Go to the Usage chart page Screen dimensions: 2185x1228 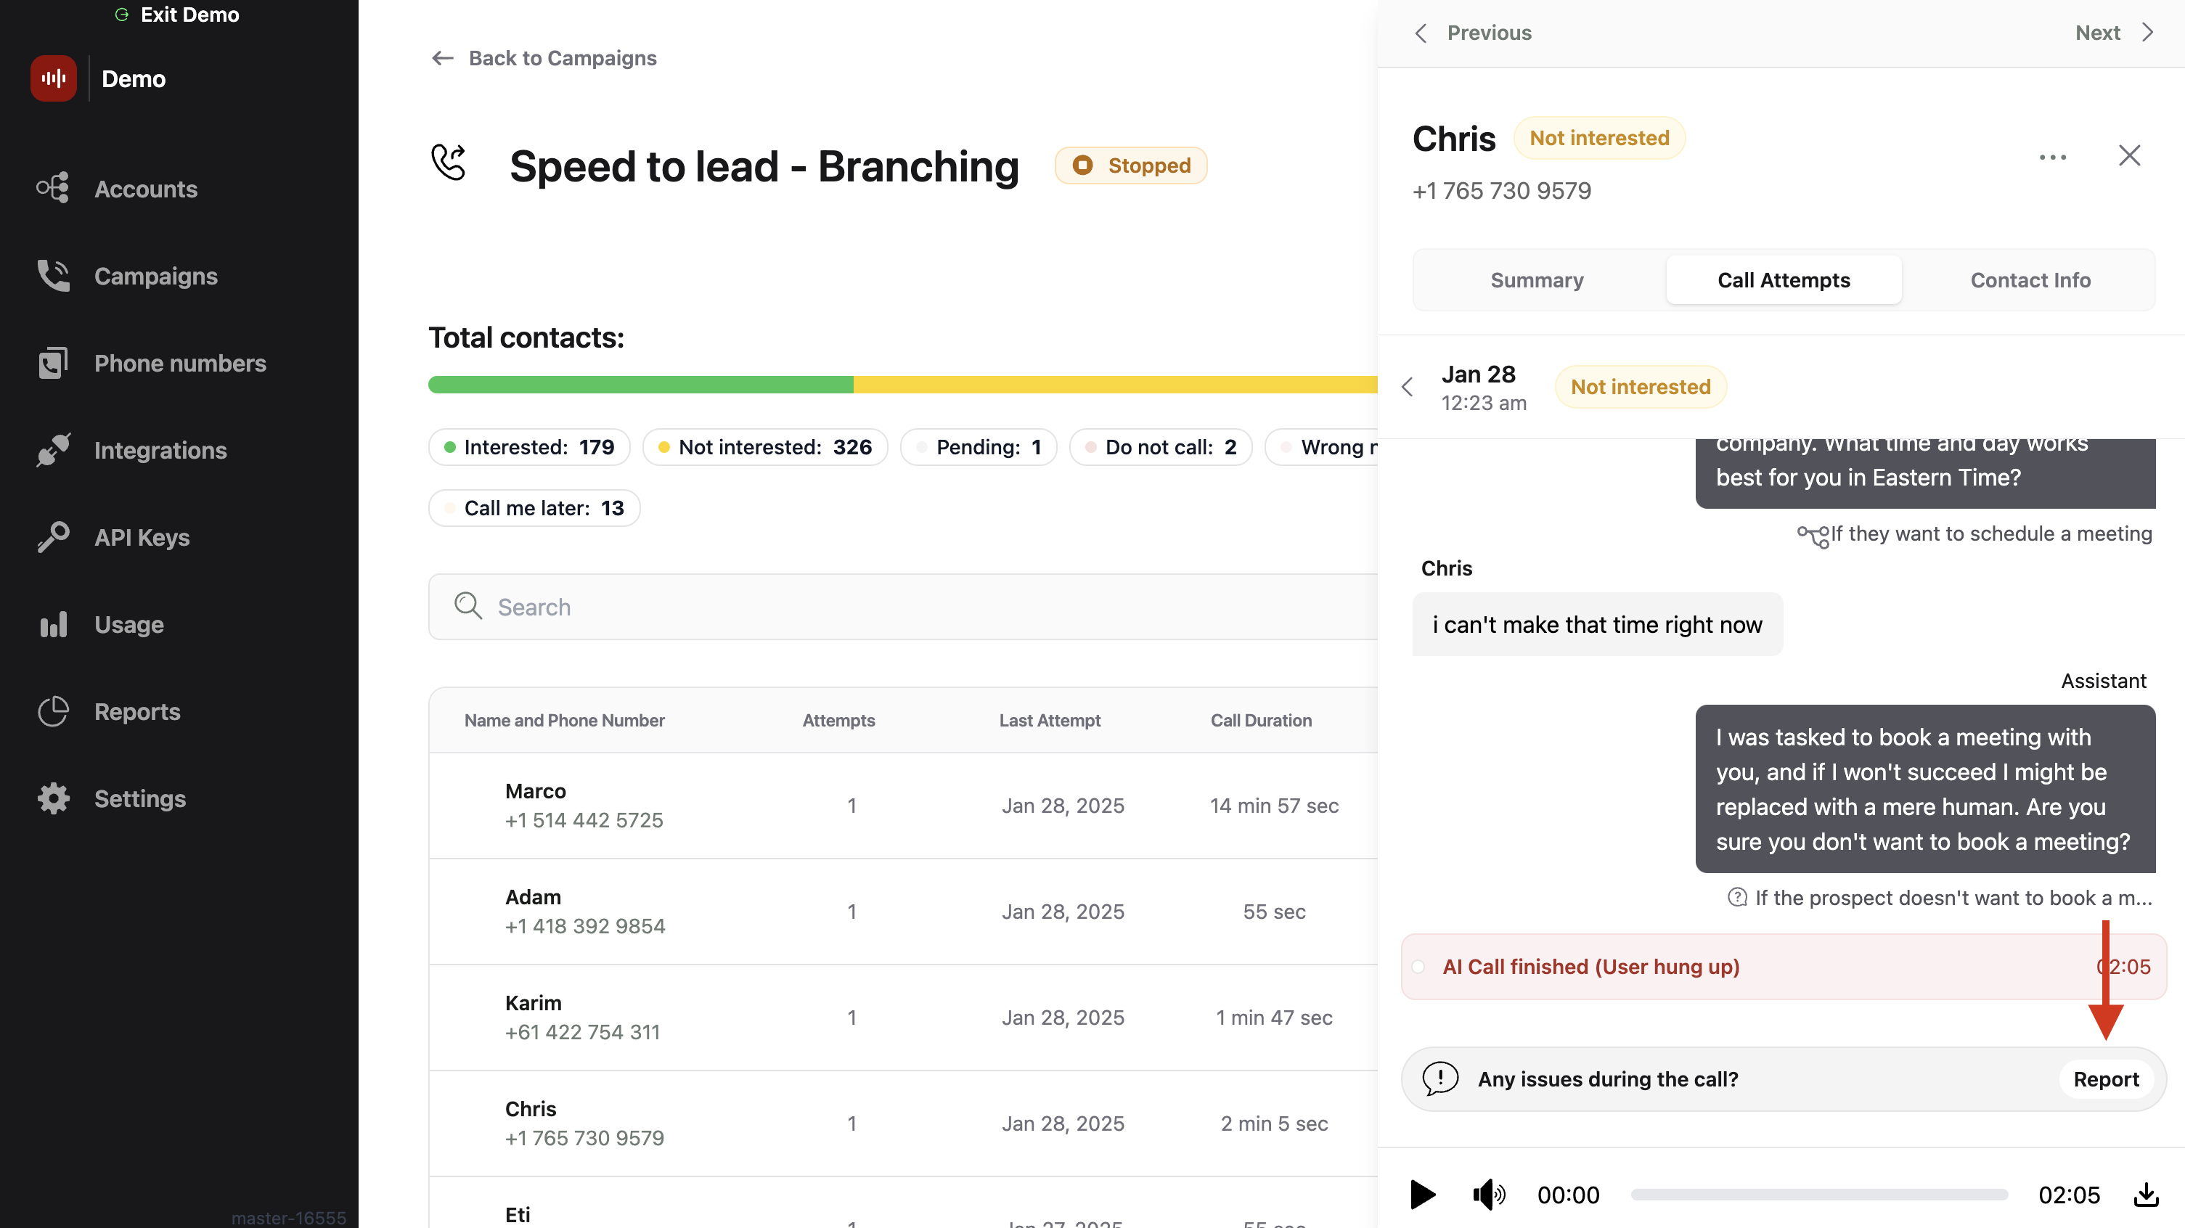(x=129, y=624)
